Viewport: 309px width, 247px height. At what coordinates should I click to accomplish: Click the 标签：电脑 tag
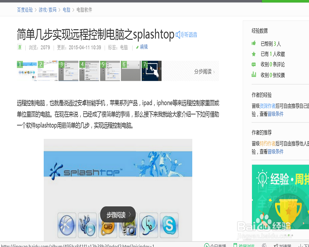pyautogui.click(x=118, y=48)
